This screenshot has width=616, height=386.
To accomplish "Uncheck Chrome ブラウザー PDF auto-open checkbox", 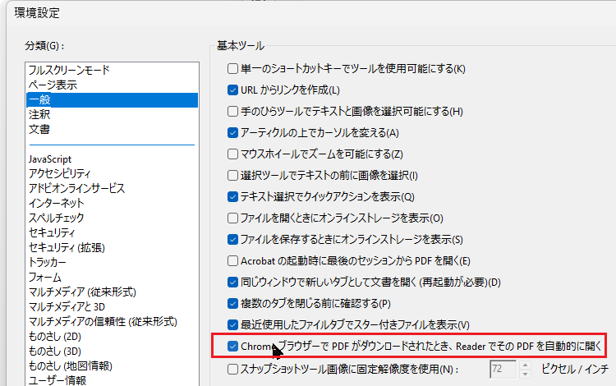I will click(233, 347).
